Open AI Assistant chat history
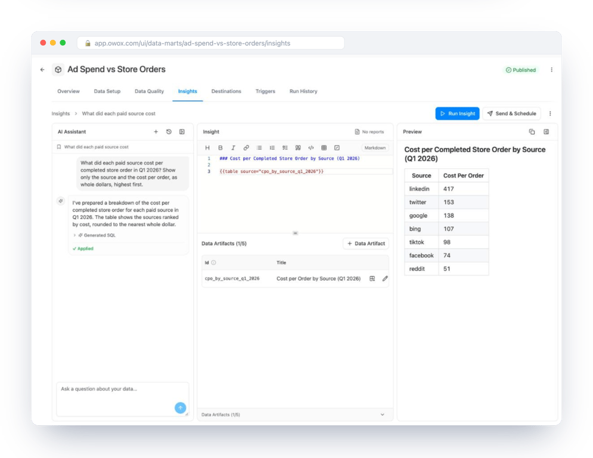 tap(169, 132)
